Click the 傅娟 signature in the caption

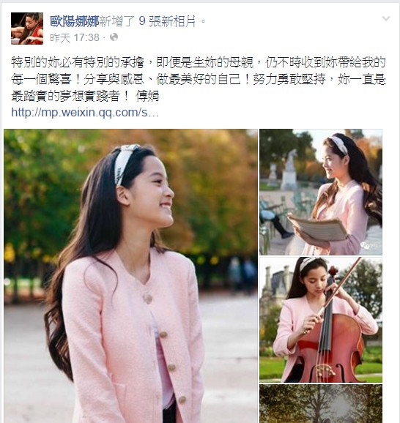pyautogui.click(x=147, y=96)
